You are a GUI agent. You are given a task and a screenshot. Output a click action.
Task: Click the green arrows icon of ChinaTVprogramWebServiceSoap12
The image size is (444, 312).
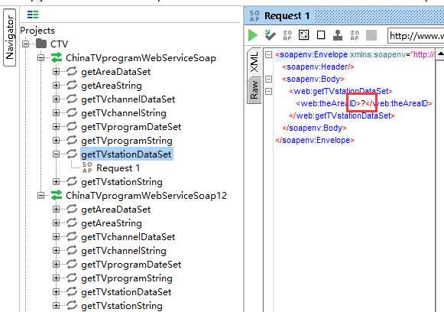click(x=57, y=195)
